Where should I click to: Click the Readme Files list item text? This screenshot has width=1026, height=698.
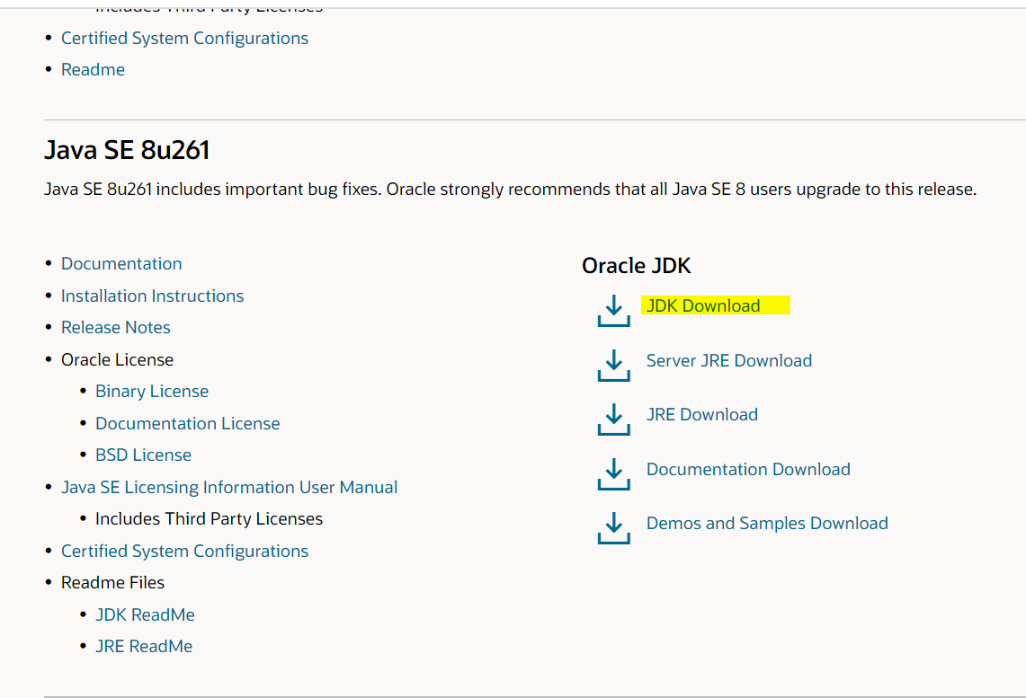click(x=112, y=582)
